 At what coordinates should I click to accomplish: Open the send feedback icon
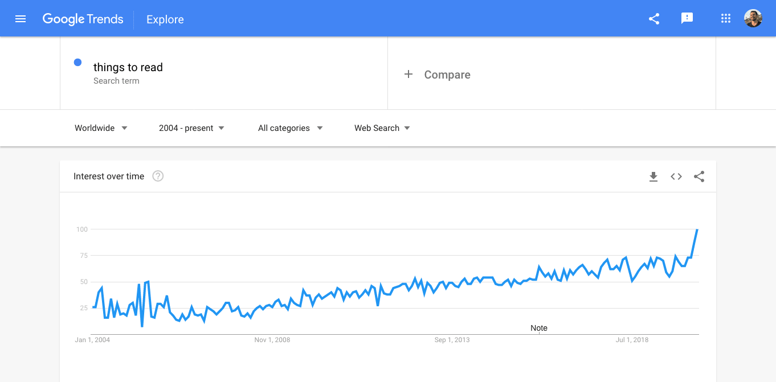point(687,19)
